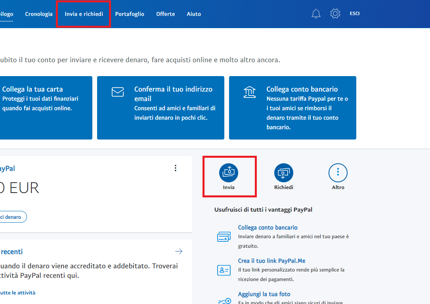Open the Aiuto tab
Screen dimensions: 430x304
pos(194,14)
